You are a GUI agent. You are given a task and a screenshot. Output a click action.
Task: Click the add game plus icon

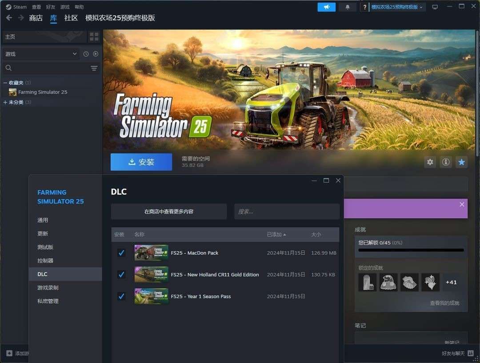point(9,353)
